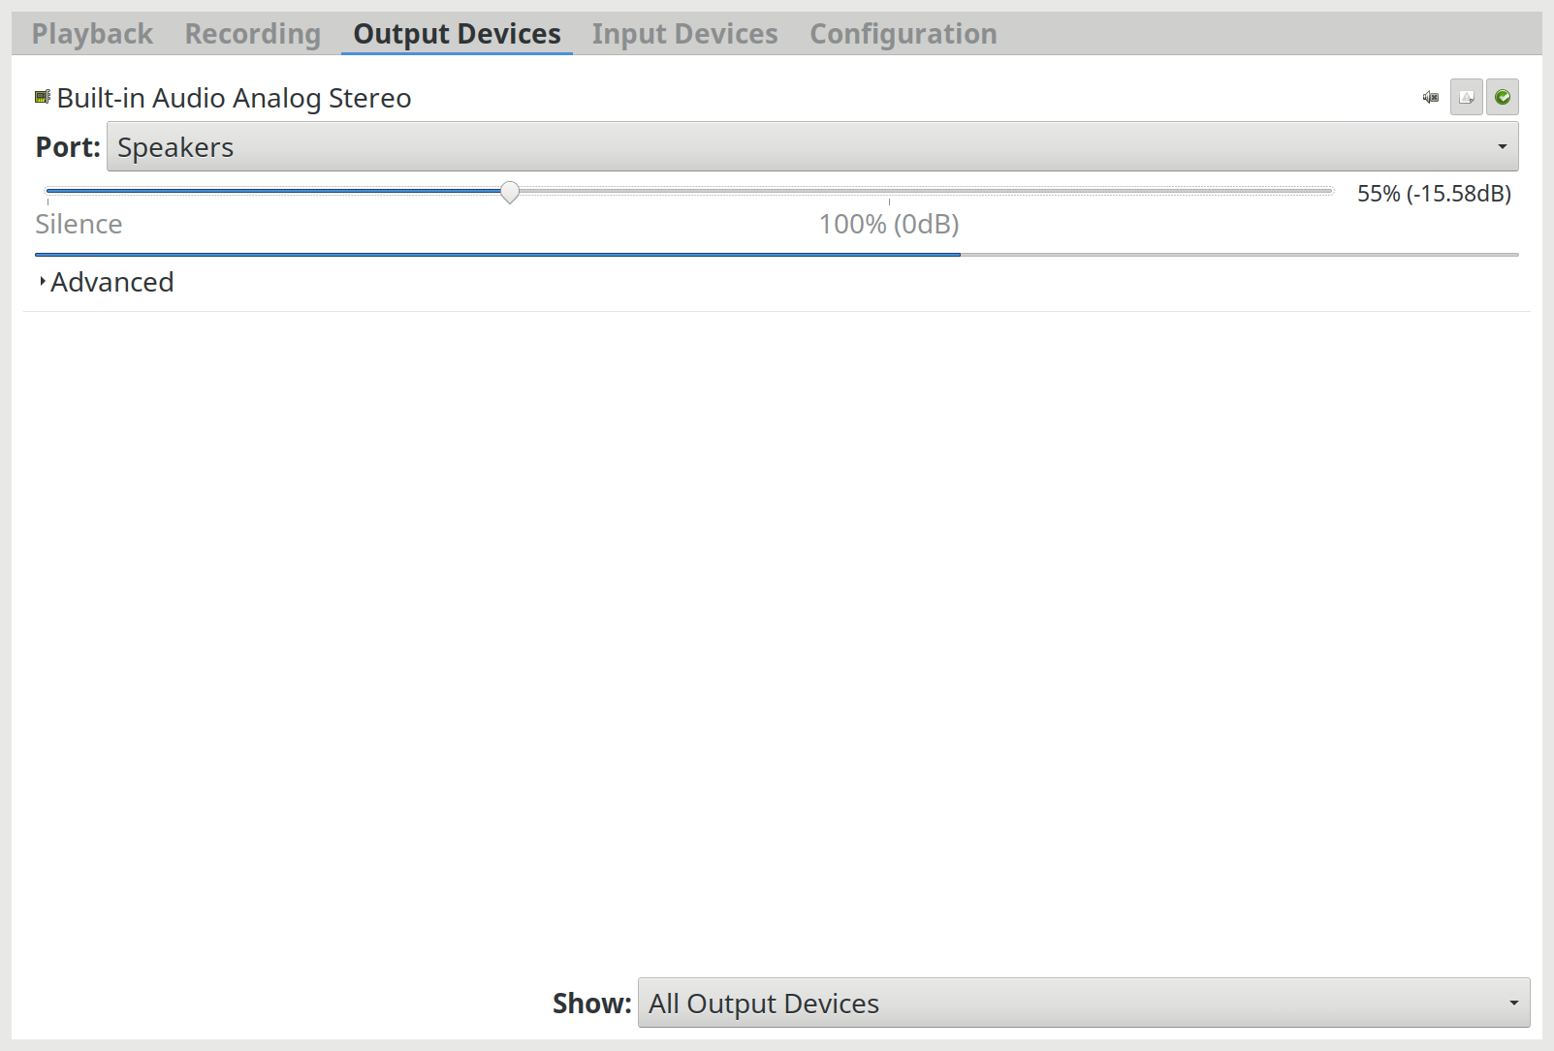The image size is (1554, 1051).
Task: Open the Configuration tab
Action: [x=904, y=34]
